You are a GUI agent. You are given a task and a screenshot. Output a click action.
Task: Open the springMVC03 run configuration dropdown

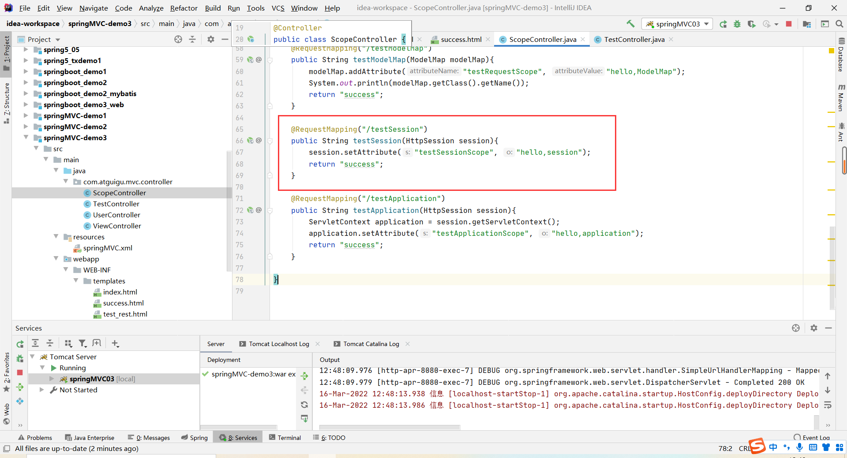[x=677, y=24]
